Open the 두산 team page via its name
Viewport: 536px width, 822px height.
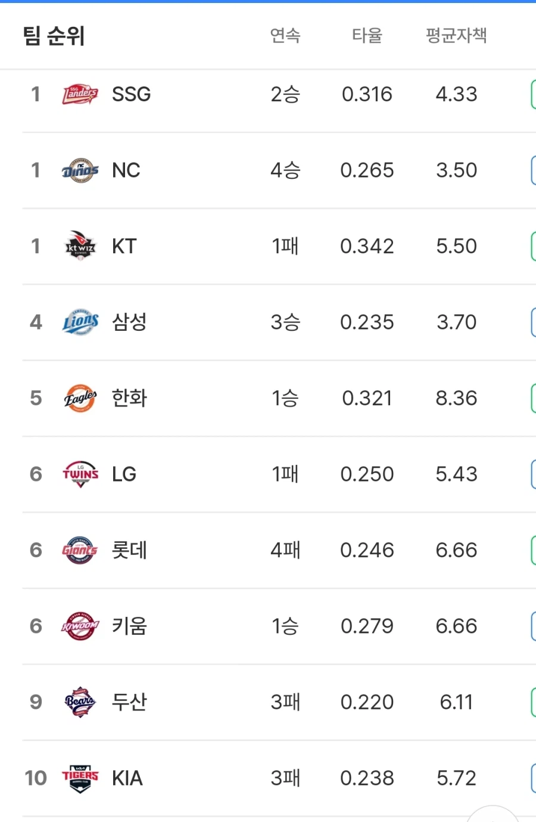(129, 702)
